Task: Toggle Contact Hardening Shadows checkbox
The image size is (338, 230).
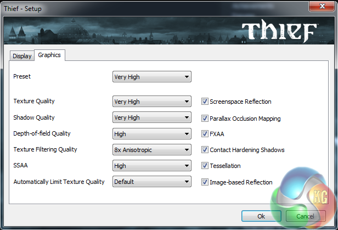Action: pyautogui.click(x=205, y=150)
